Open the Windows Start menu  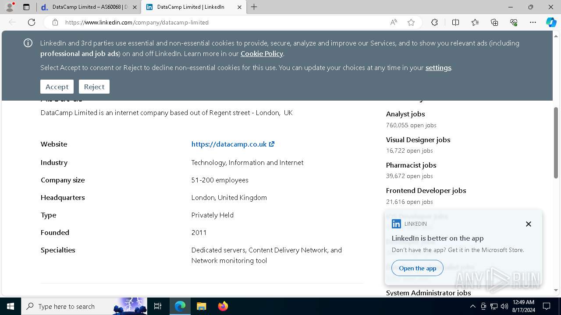pyautogui.click(x=10, y=306)
